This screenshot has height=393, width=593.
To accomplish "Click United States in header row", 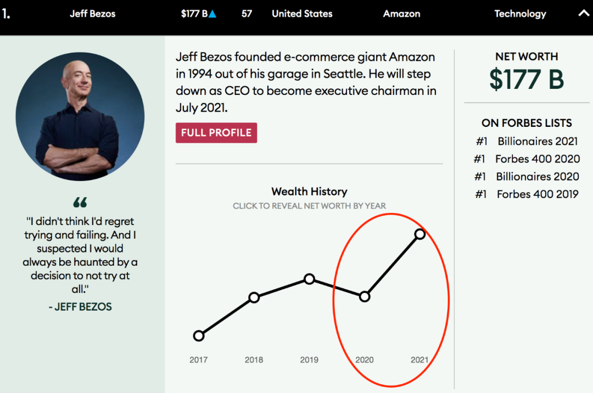I will (302, 14).
